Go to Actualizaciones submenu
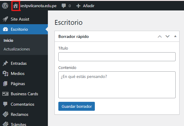 click(x=17, y=49)
